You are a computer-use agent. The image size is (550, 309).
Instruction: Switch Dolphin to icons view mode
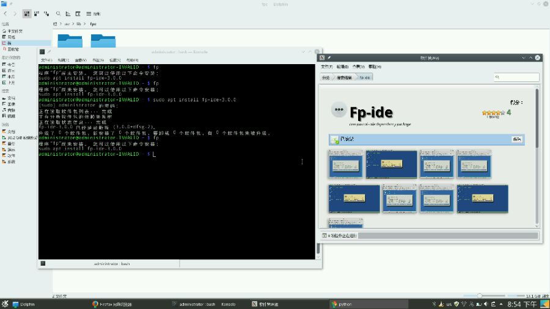coord(27,13)
